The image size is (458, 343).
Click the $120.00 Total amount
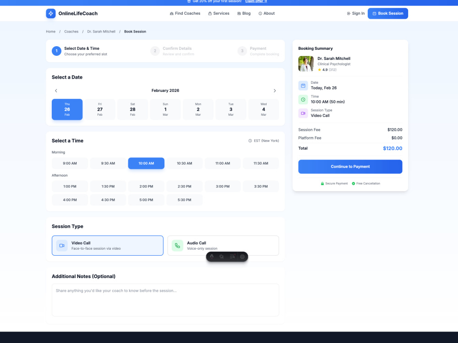tap(393, 149)
